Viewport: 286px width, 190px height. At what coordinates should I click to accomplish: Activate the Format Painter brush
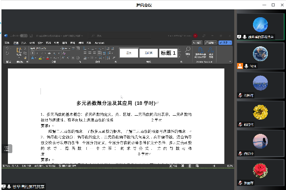click(25, 58)
